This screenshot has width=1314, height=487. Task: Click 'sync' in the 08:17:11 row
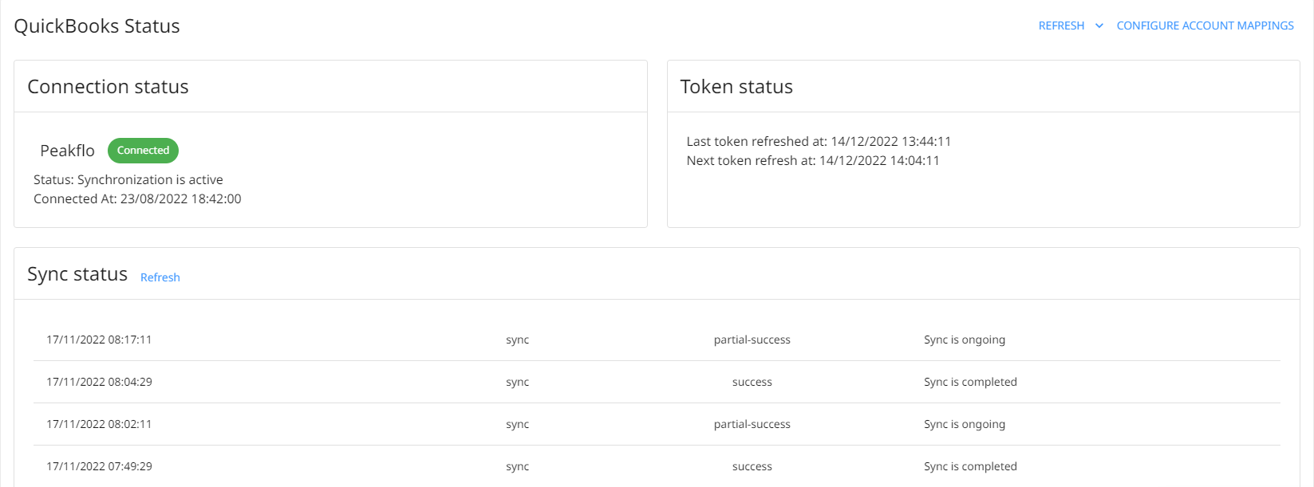(517, 340)
